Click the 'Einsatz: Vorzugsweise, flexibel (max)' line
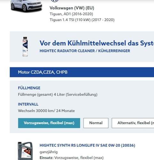 (x=72, y=158)
